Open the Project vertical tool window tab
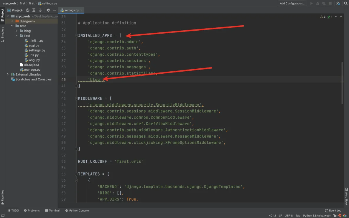Image resolution: width=349 pixels, height=218 pixels. pos(2,15)
